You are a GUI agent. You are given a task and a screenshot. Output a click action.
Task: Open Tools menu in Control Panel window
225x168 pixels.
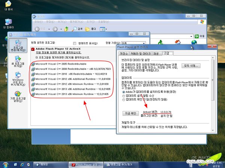(x=91, y=22)
